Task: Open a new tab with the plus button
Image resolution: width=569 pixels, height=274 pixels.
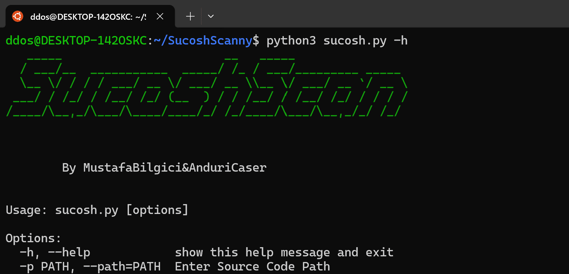Action: click(x=190, y=16)
